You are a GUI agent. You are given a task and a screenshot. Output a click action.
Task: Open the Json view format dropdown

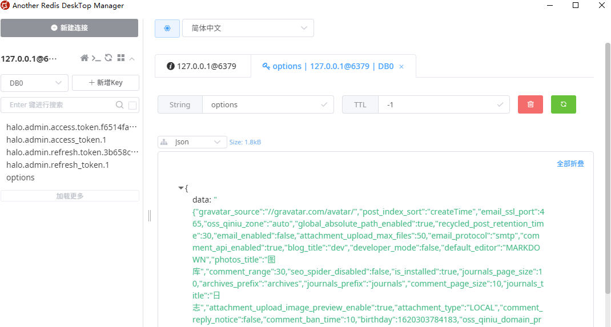pyautogui.click(x=192, y=142)
